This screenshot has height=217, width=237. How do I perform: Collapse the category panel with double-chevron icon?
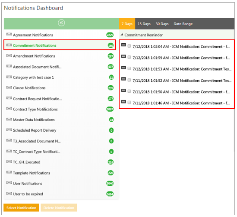pyautogui.click(x=61, y=23)
